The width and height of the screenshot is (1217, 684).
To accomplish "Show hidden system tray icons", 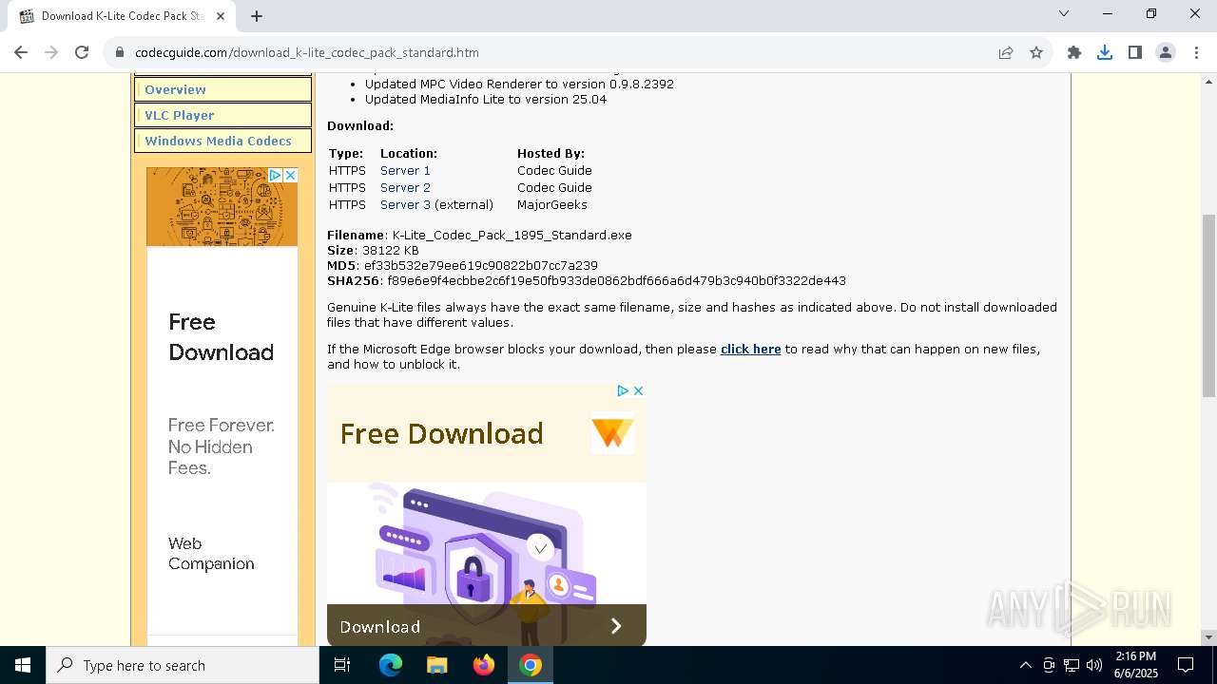I will (1025, 665).
